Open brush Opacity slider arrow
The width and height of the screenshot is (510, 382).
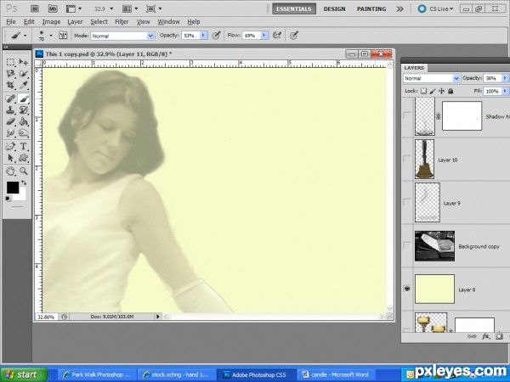[204, 35]
